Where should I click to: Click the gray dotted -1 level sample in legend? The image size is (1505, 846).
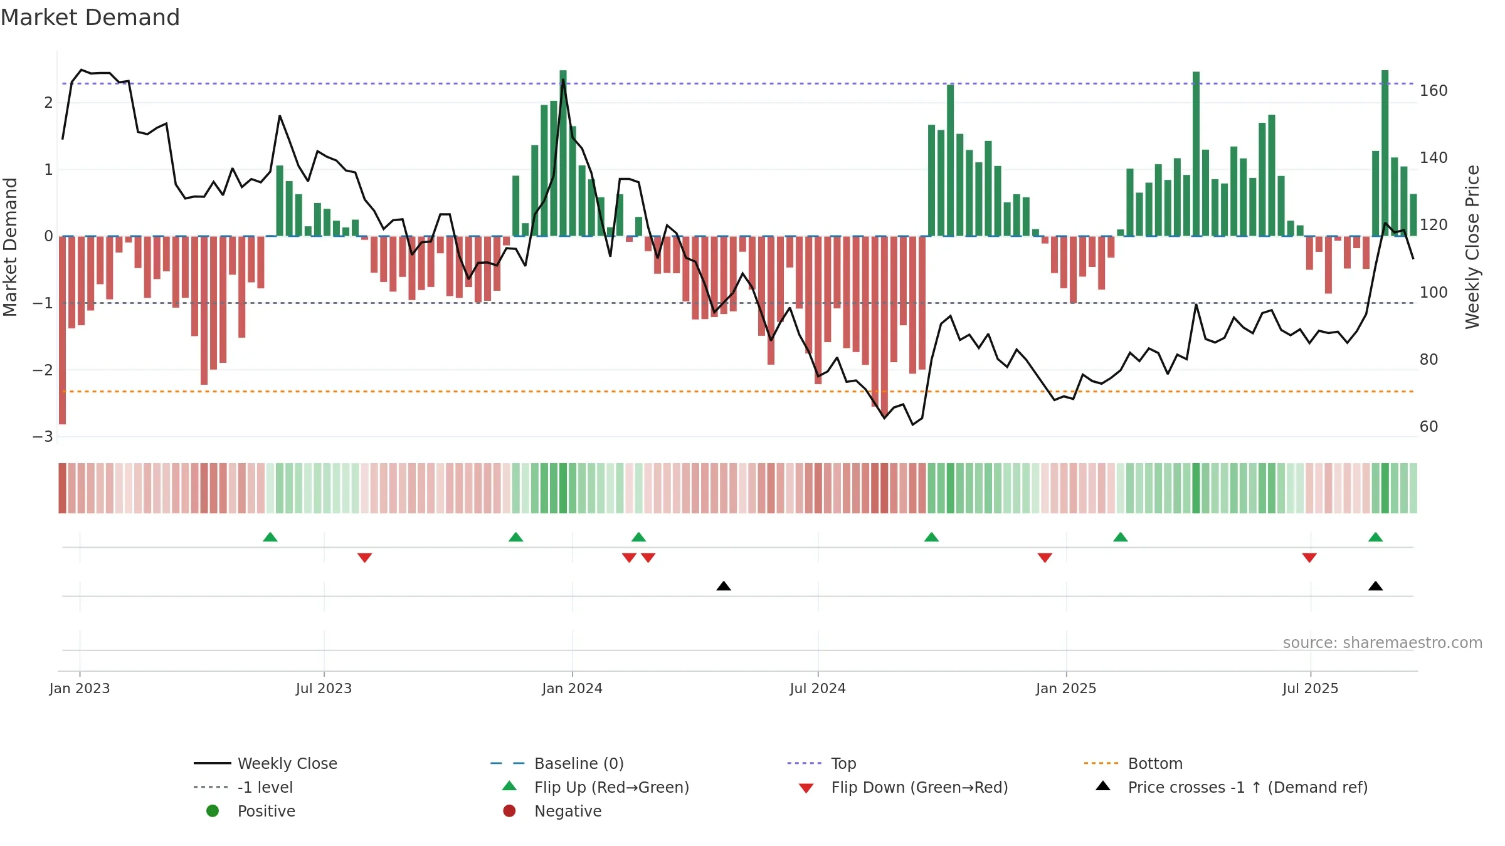[211, 787]
